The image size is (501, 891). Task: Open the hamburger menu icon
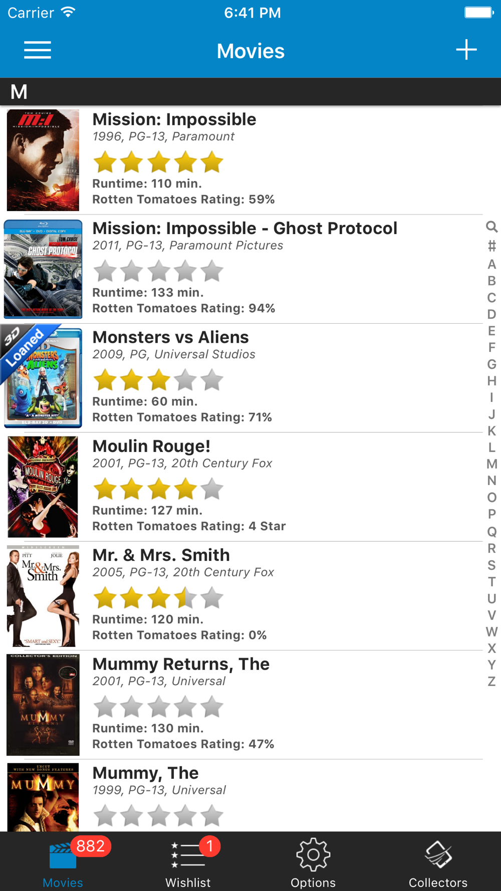pos(38,50)
